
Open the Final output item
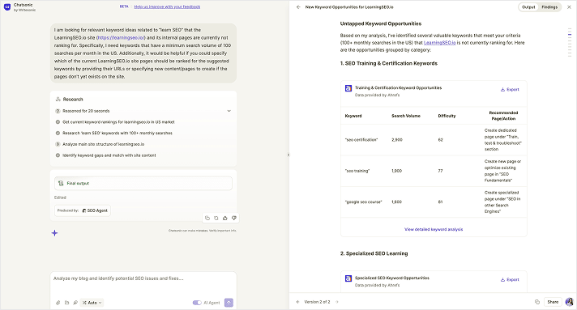point(143,183)
